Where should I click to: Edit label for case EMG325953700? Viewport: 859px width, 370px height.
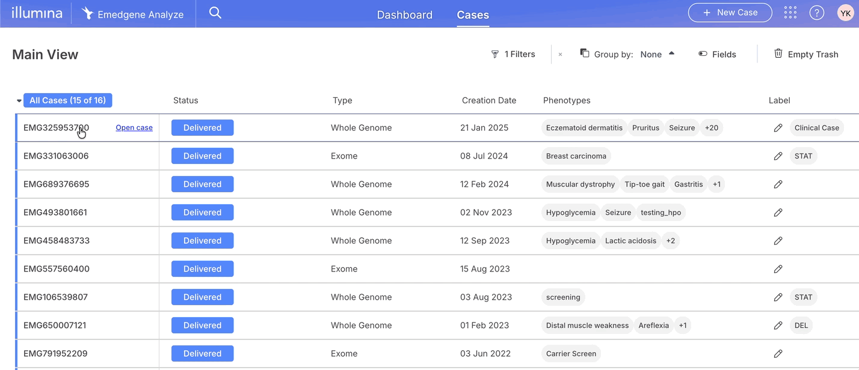(778, 128)
